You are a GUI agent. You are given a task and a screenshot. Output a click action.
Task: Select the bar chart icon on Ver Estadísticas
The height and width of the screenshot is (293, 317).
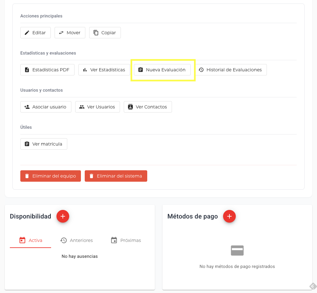(84, 69)
